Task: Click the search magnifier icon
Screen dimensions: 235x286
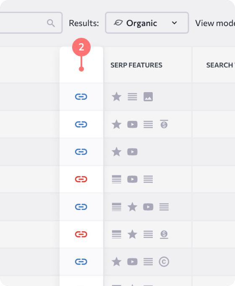Action: [x=51, y=23]
